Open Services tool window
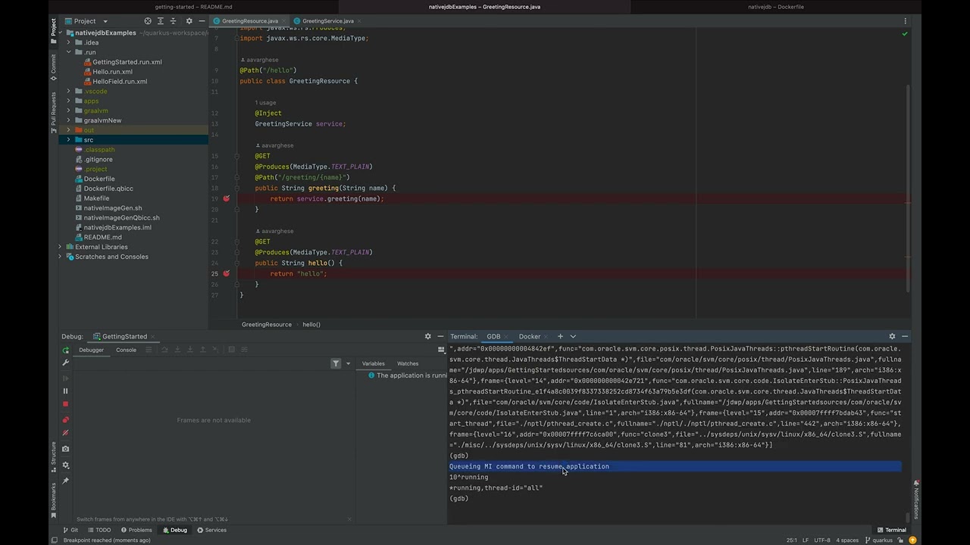The width and height of the screenshot is (970, 545). pos(211,530)
